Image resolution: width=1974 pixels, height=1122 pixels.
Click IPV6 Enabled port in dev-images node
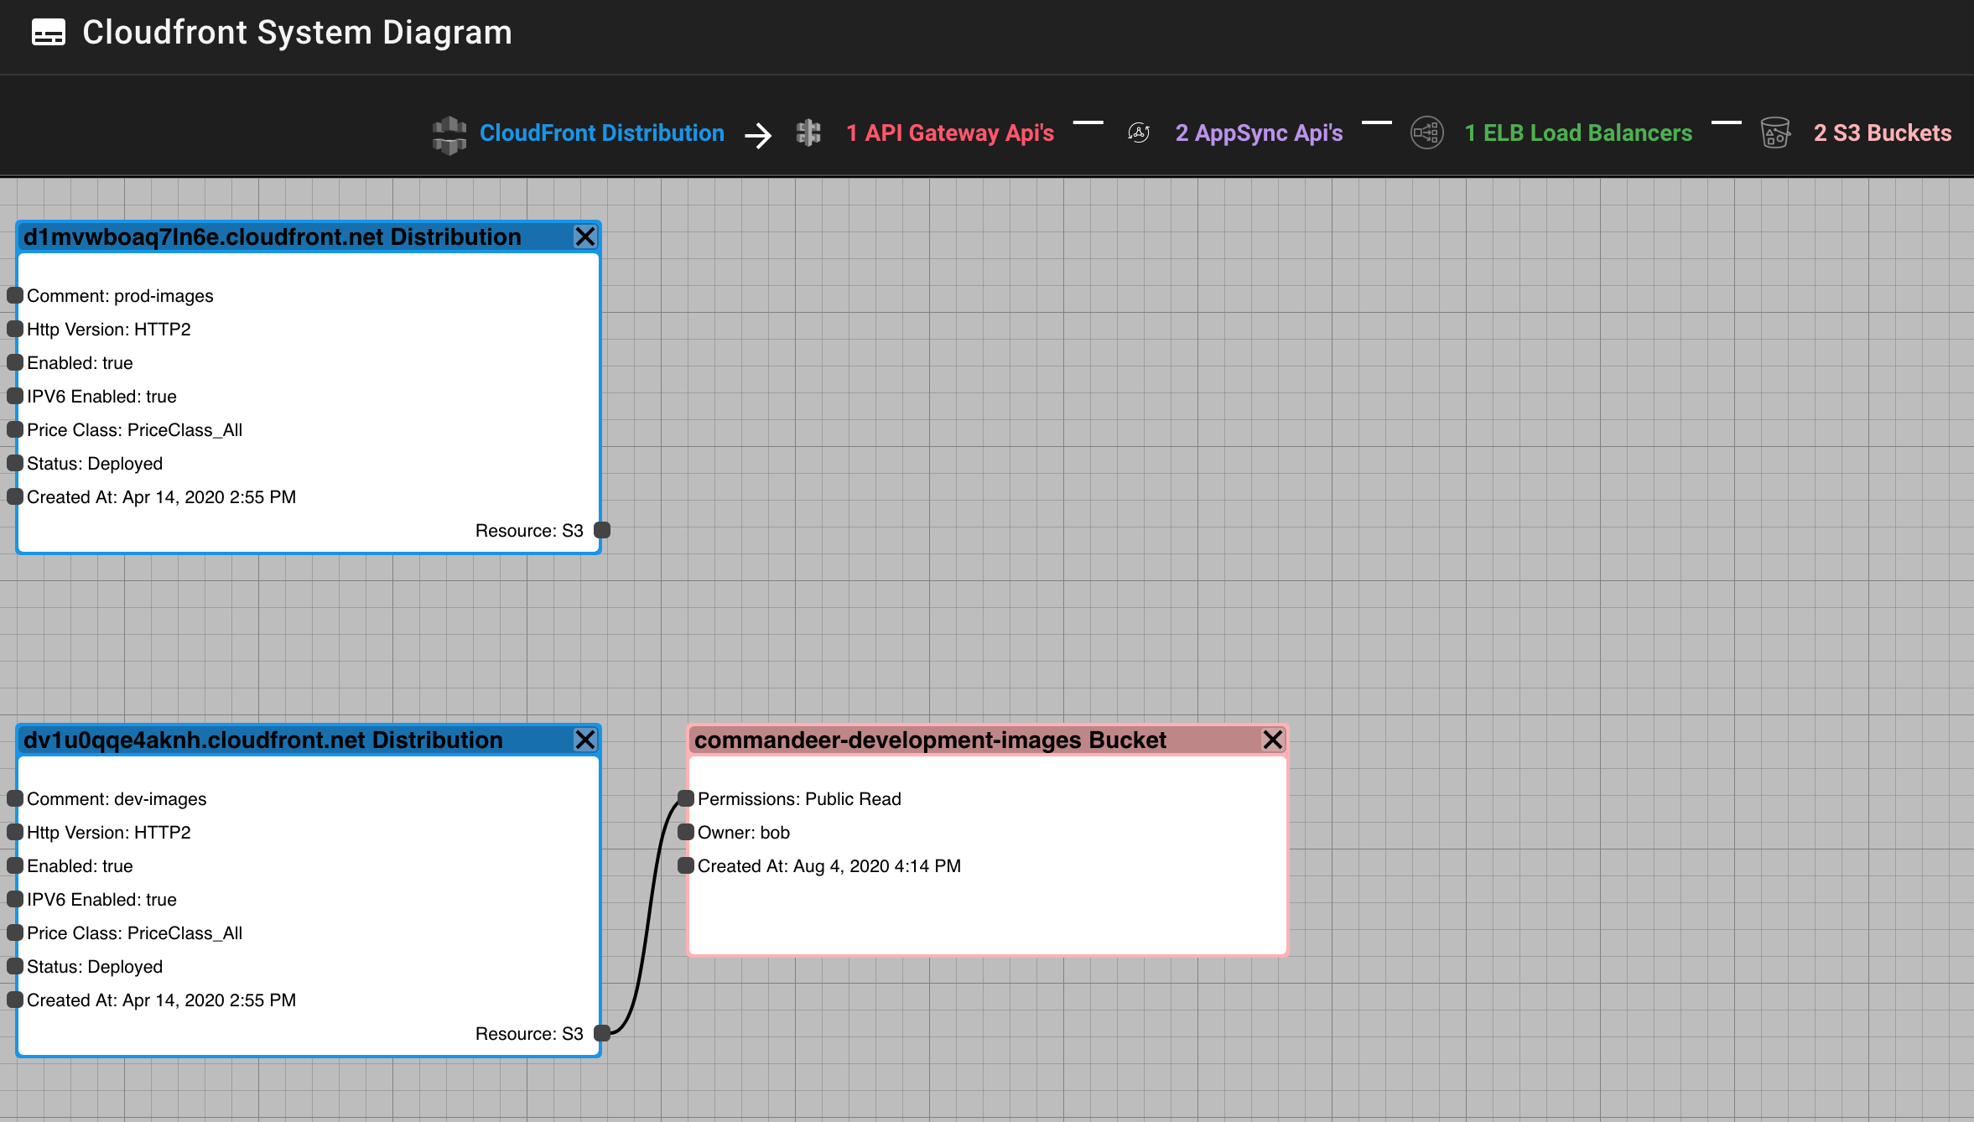[15, 899]
